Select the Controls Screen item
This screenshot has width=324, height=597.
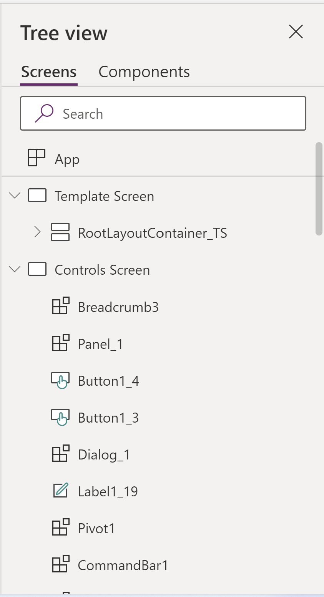102,270
